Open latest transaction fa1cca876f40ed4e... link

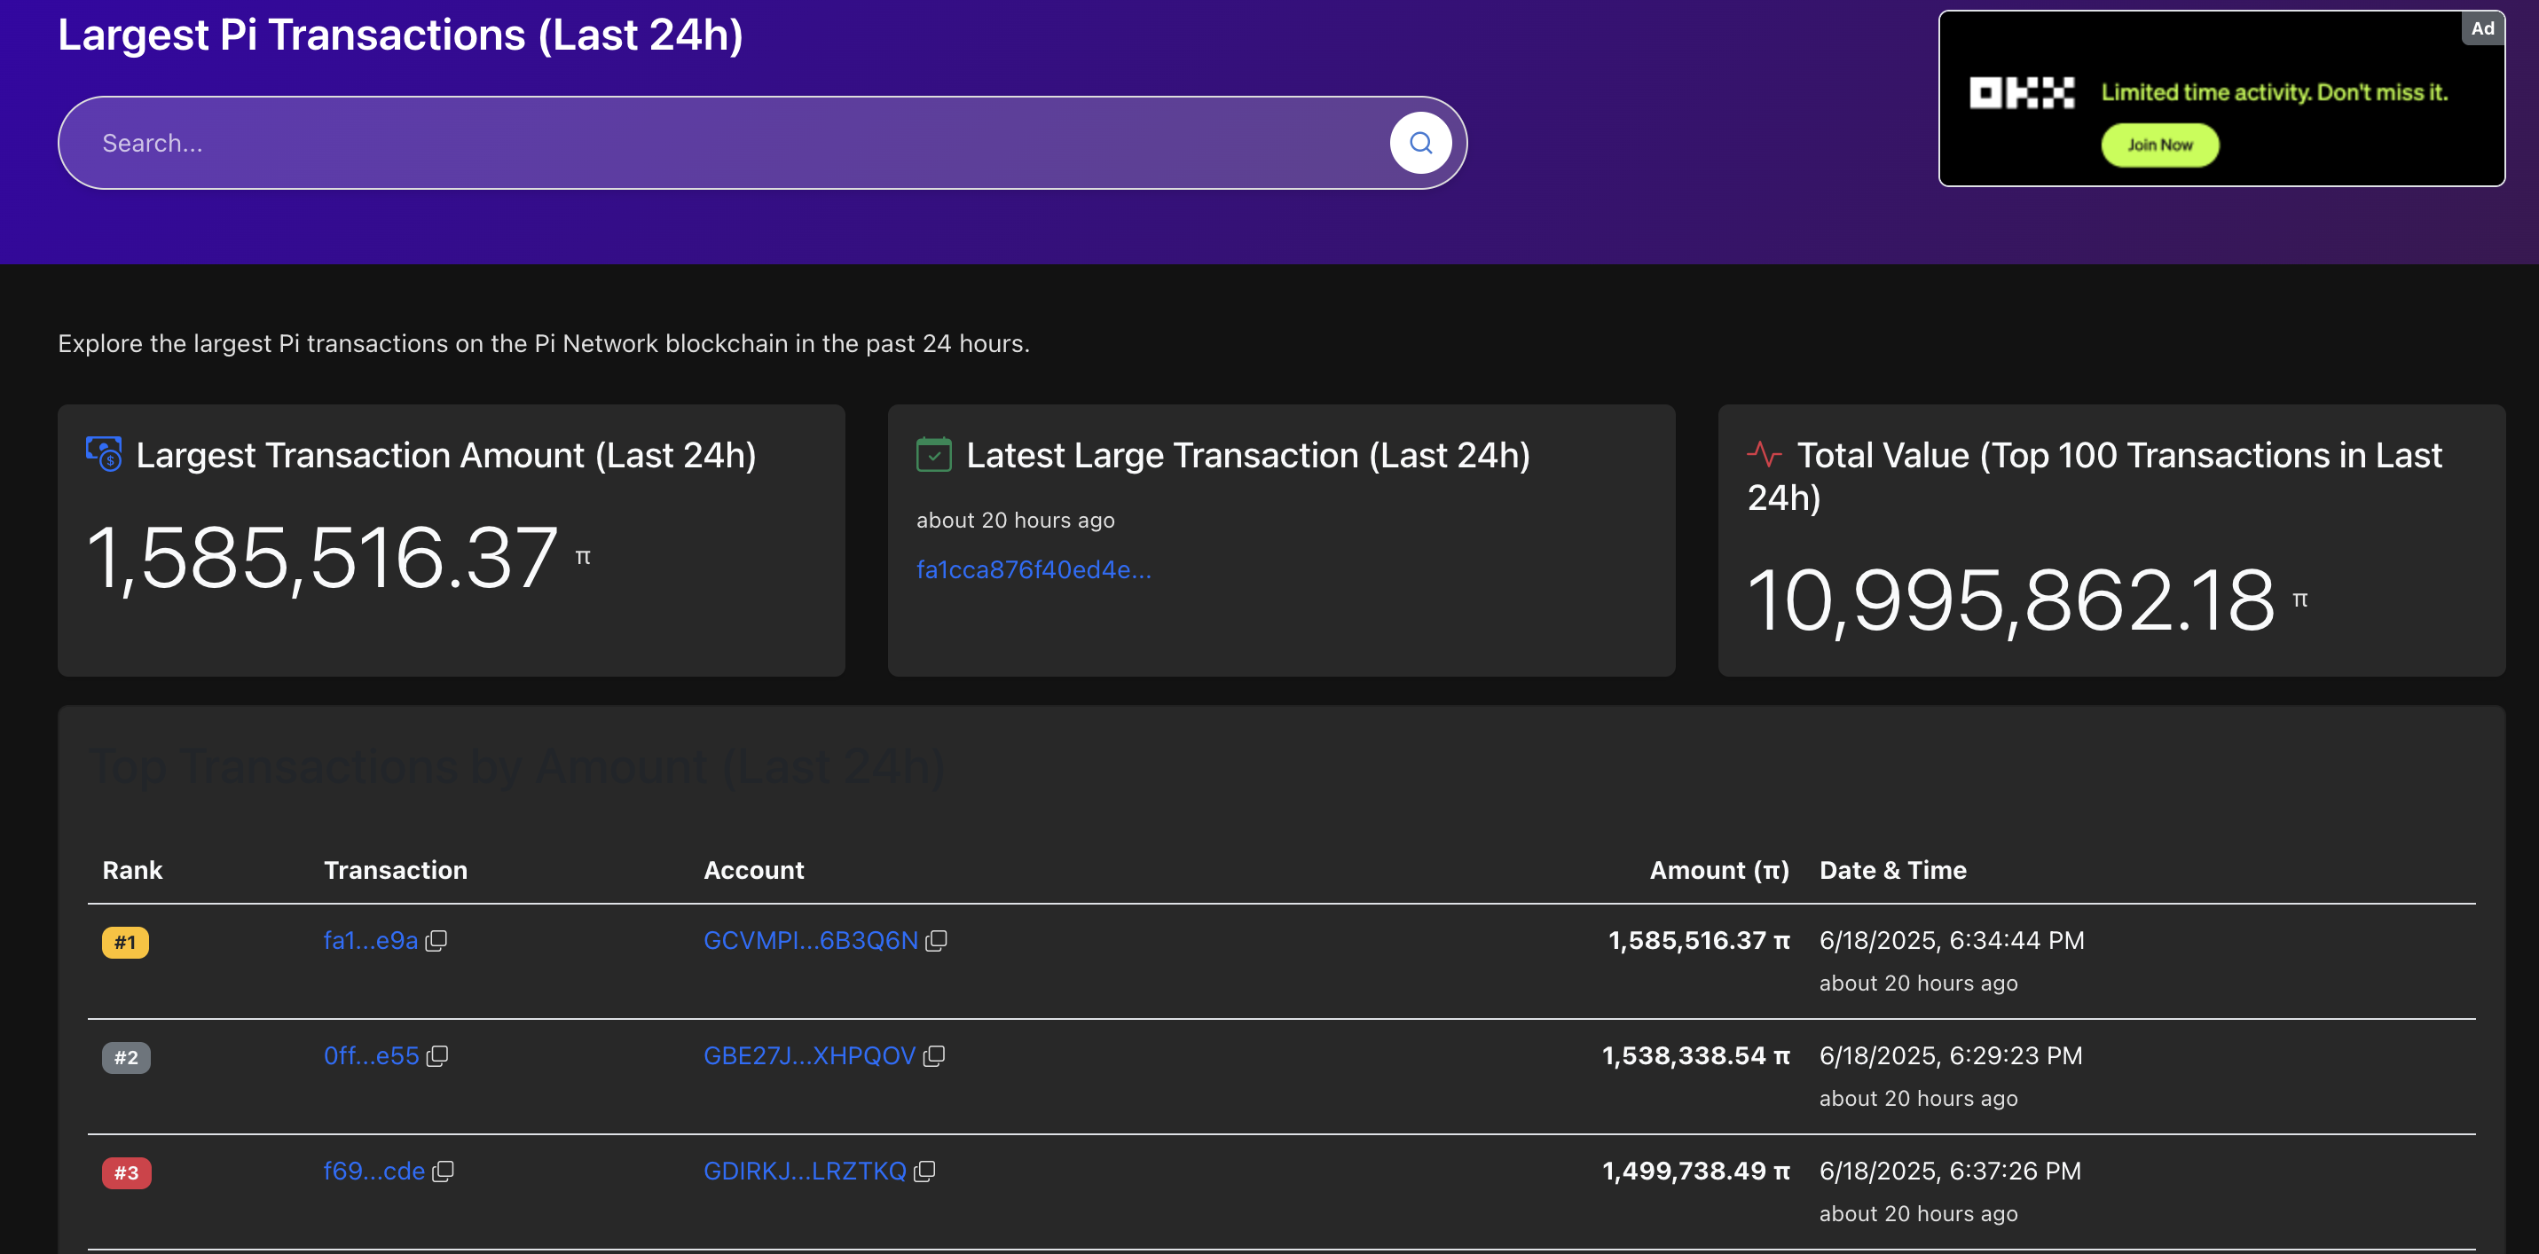point(1033,569)
